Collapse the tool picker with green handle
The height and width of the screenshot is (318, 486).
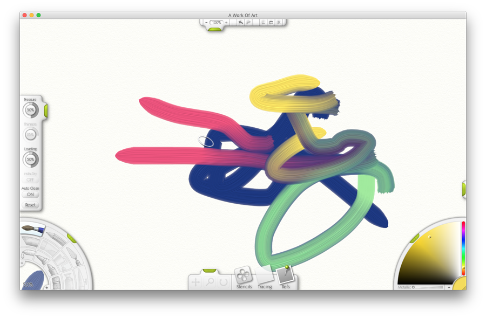click(x=72, y=238)
